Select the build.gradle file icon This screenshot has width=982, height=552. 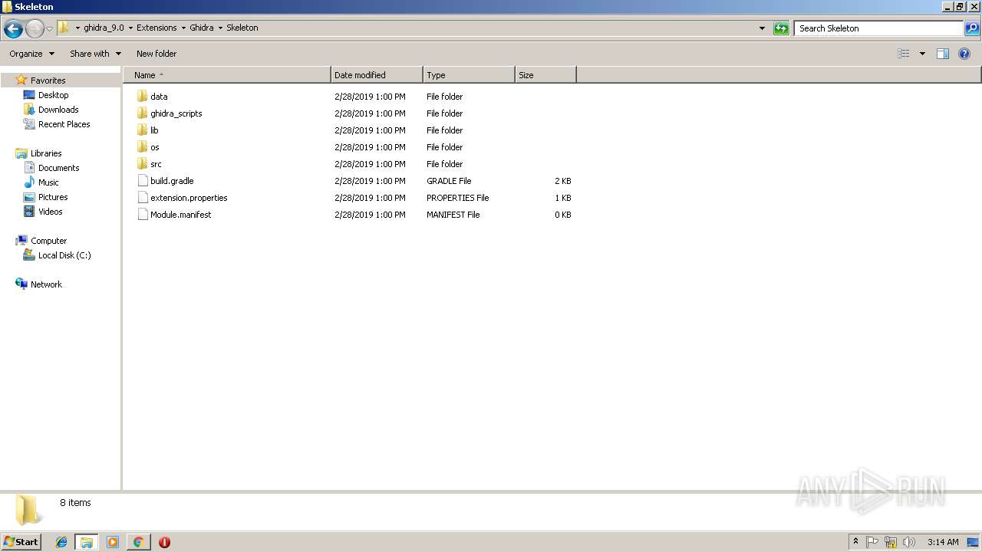click(142, 181)
